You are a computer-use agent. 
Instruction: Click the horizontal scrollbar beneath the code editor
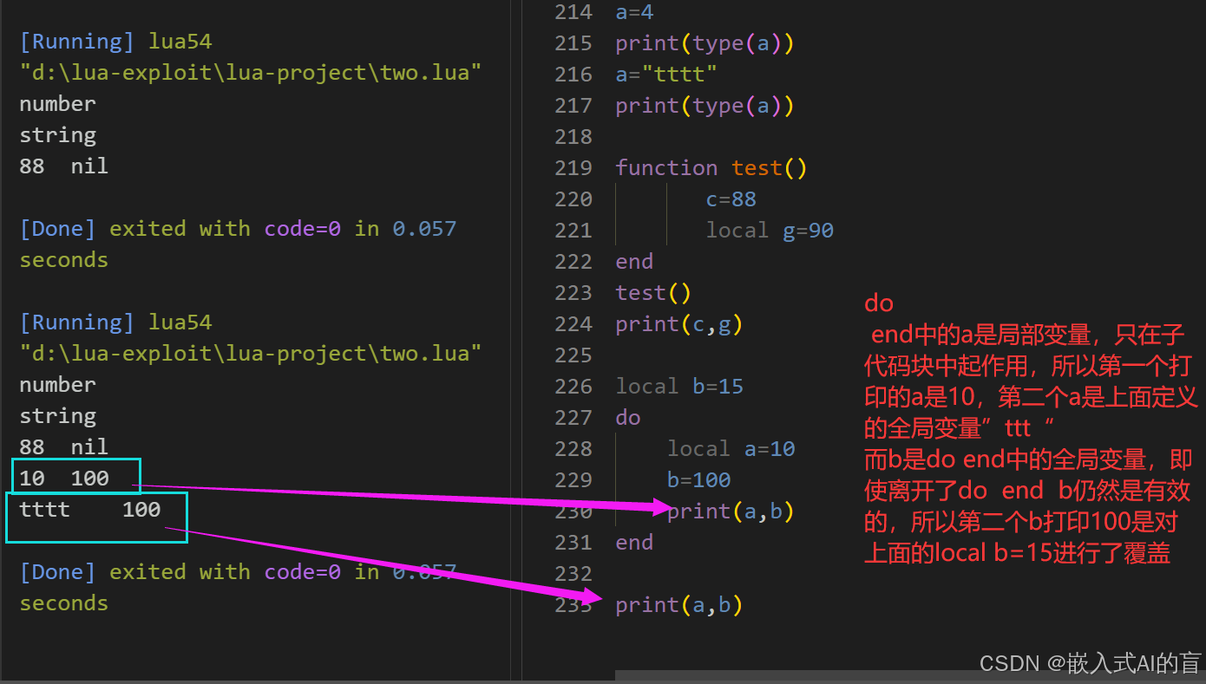[x=910, y=675]
